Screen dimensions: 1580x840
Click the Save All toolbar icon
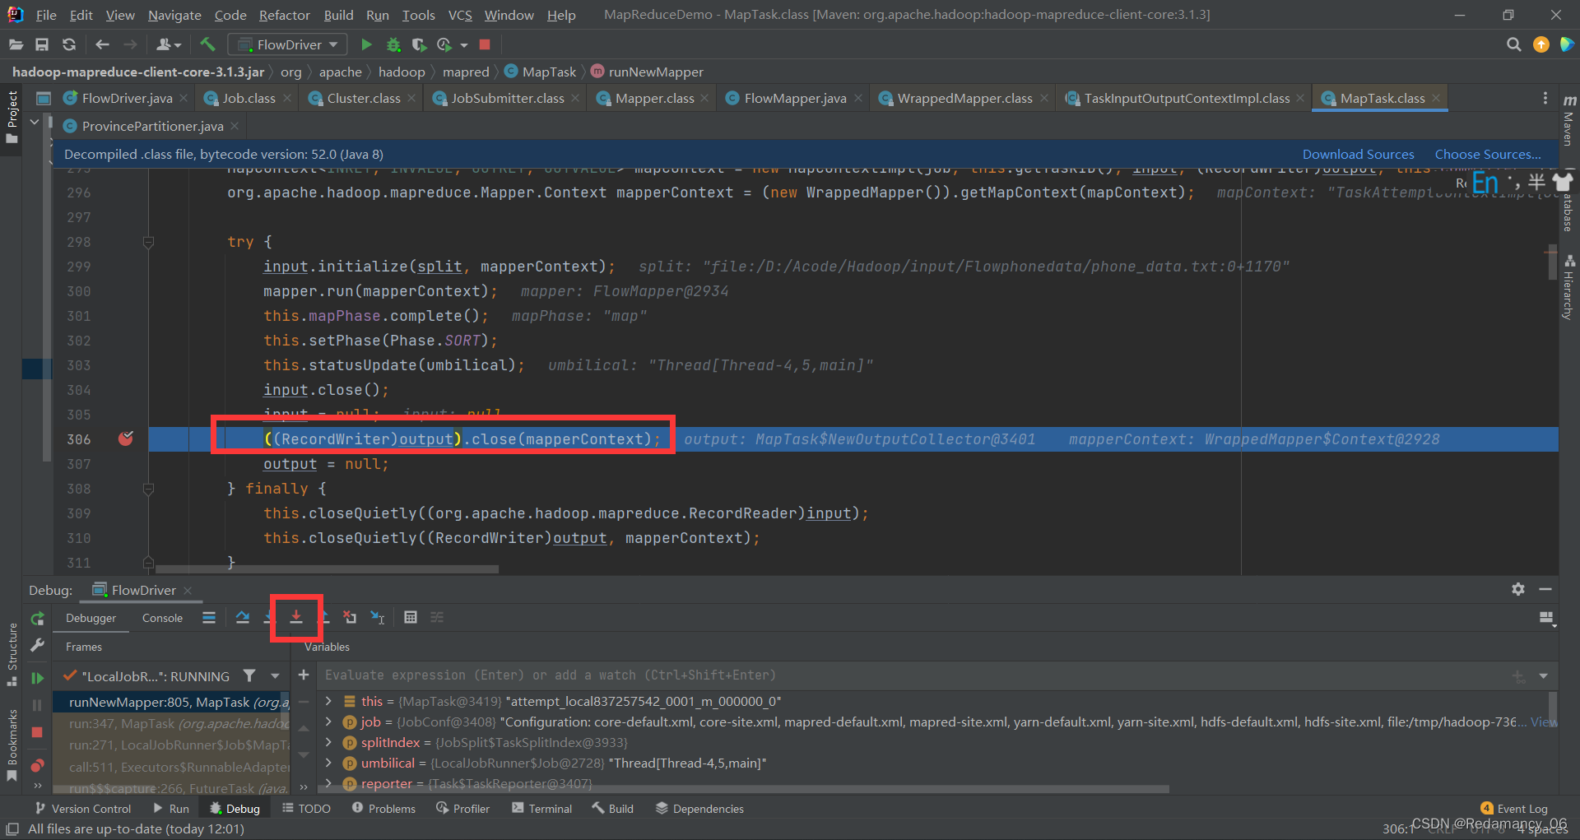click(x=42, y=44)
